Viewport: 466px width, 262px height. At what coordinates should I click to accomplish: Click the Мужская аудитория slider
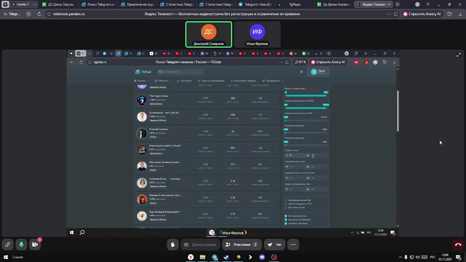(x=306, y=132)
